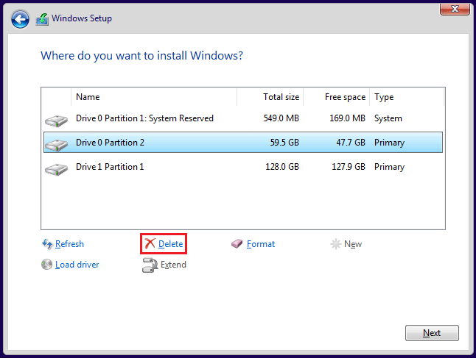The image size is (476, 358).
Task: Proceed with the Next button
Action: coord(432,333)
